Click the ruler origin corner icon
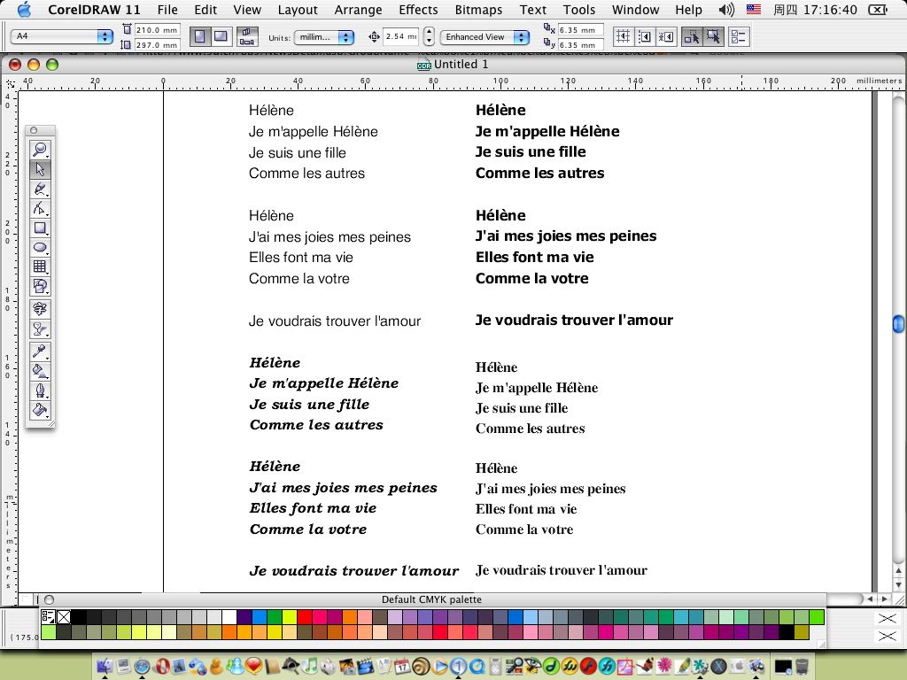Viewport: 907px width, 680px height. tap(11, 83)
